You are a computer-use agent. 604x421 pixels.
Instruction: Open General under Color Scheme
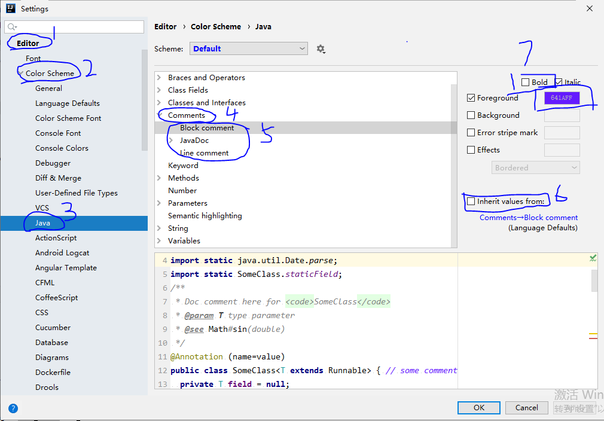pos(48,88)
